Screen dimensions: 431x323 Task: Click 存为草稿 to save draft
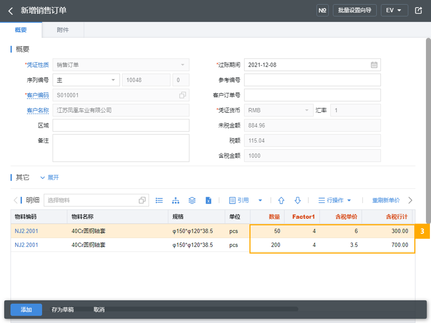(63, 310)
